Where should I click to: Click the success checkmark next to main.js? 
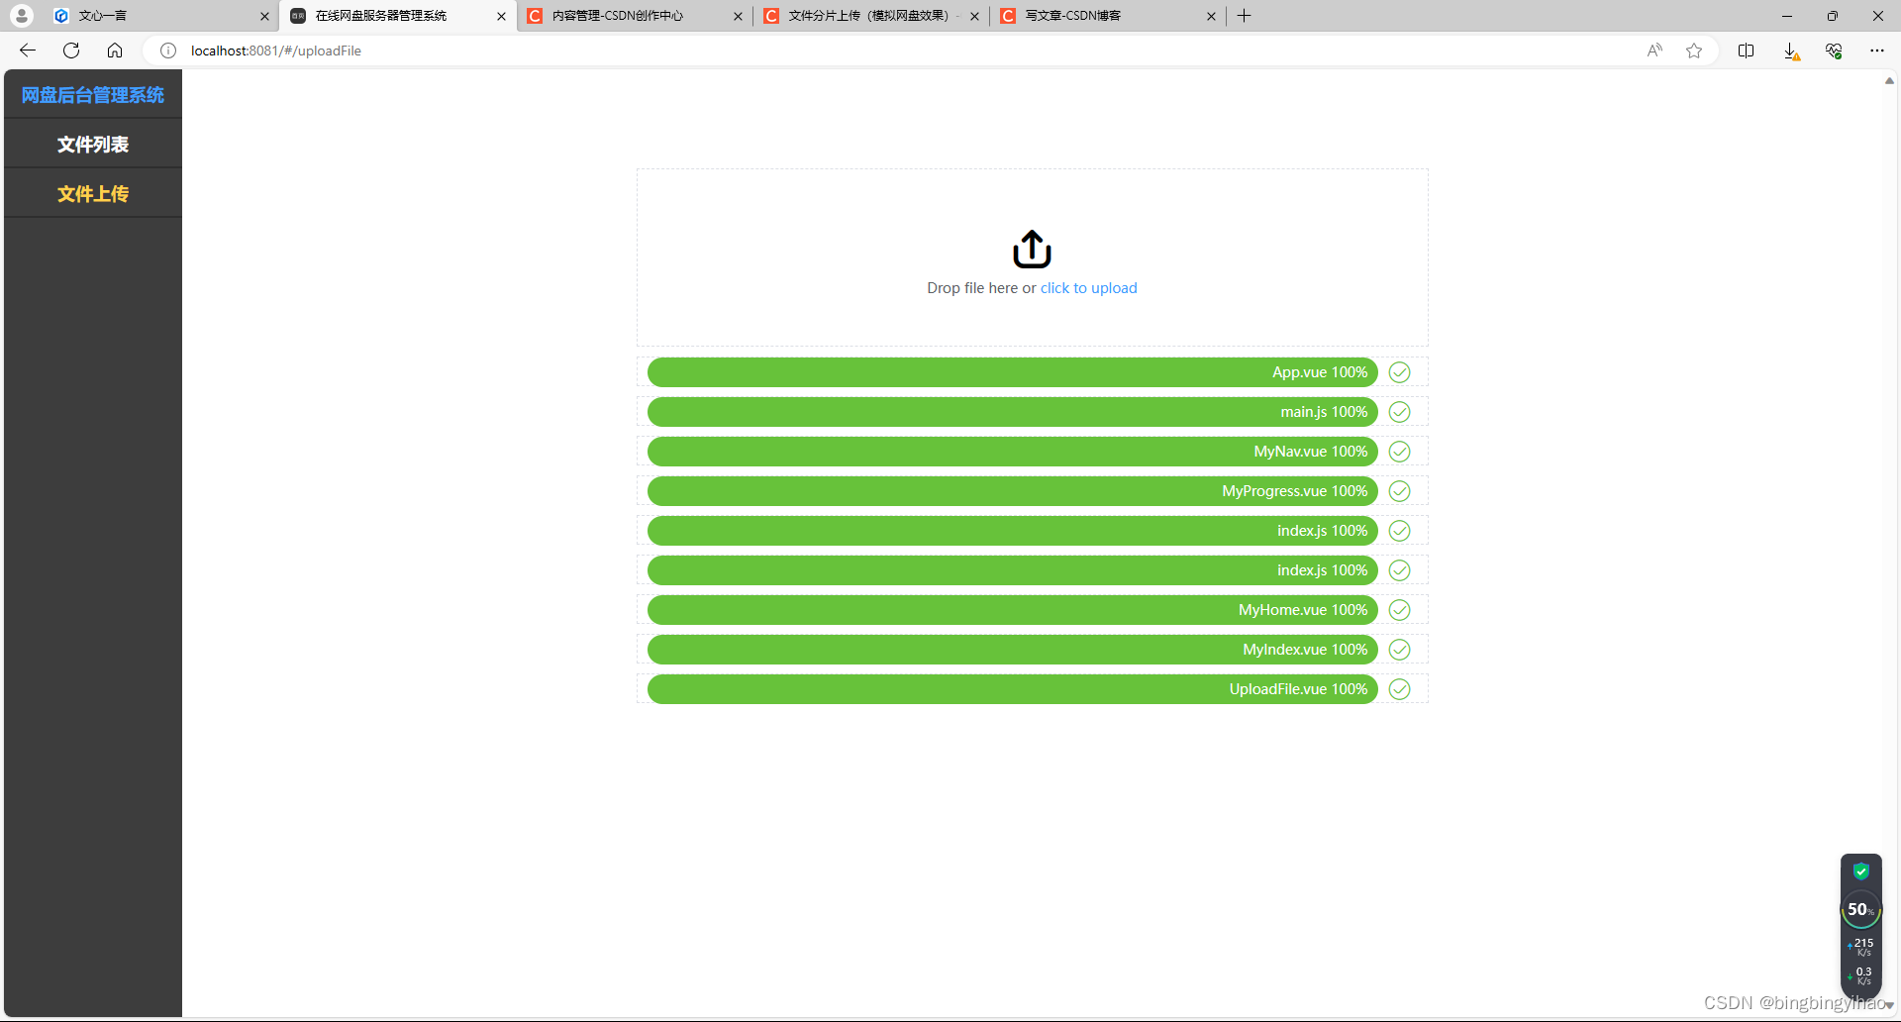[1399, 412]
